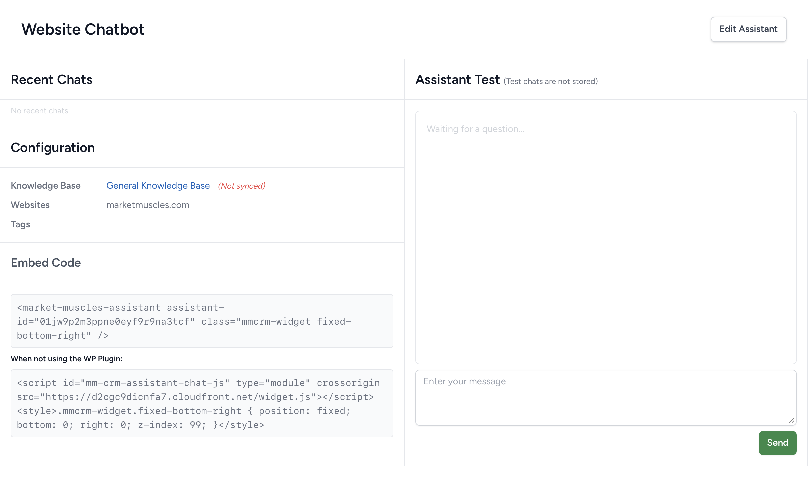Click the Edit Assistant button
This screenshot has height=478, width=808.
point(748,29)
